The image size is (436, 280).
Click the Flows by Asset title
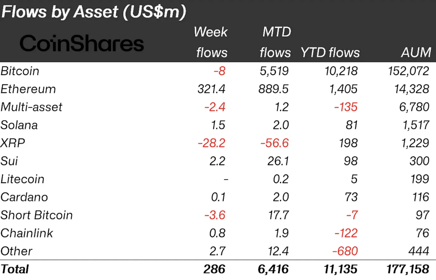pyautogui.click(x=93, y=12)
